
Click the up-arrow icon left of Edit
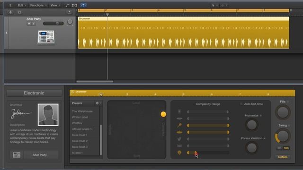10,5
